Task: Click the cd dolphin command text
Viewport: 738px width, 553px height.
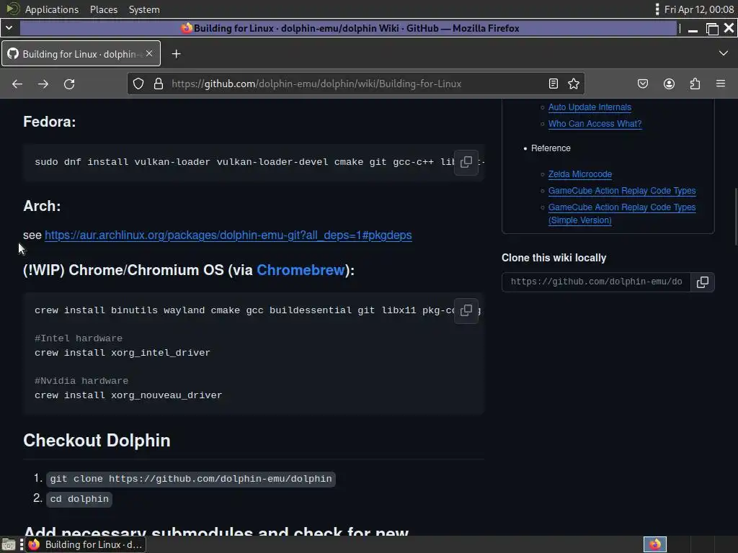Action: tap(79, 499)
